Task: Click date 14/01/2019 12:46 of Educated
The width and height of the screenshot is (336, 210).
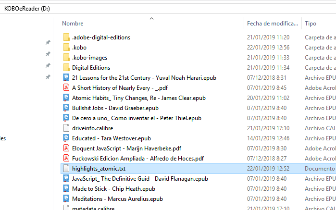Action: [x=268, y=138]
